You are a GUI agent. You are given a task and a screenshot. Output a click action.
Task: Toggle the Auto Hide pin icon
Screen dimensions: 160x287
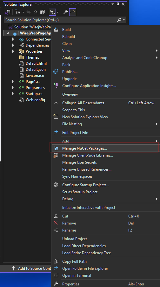tap(118, 4)
